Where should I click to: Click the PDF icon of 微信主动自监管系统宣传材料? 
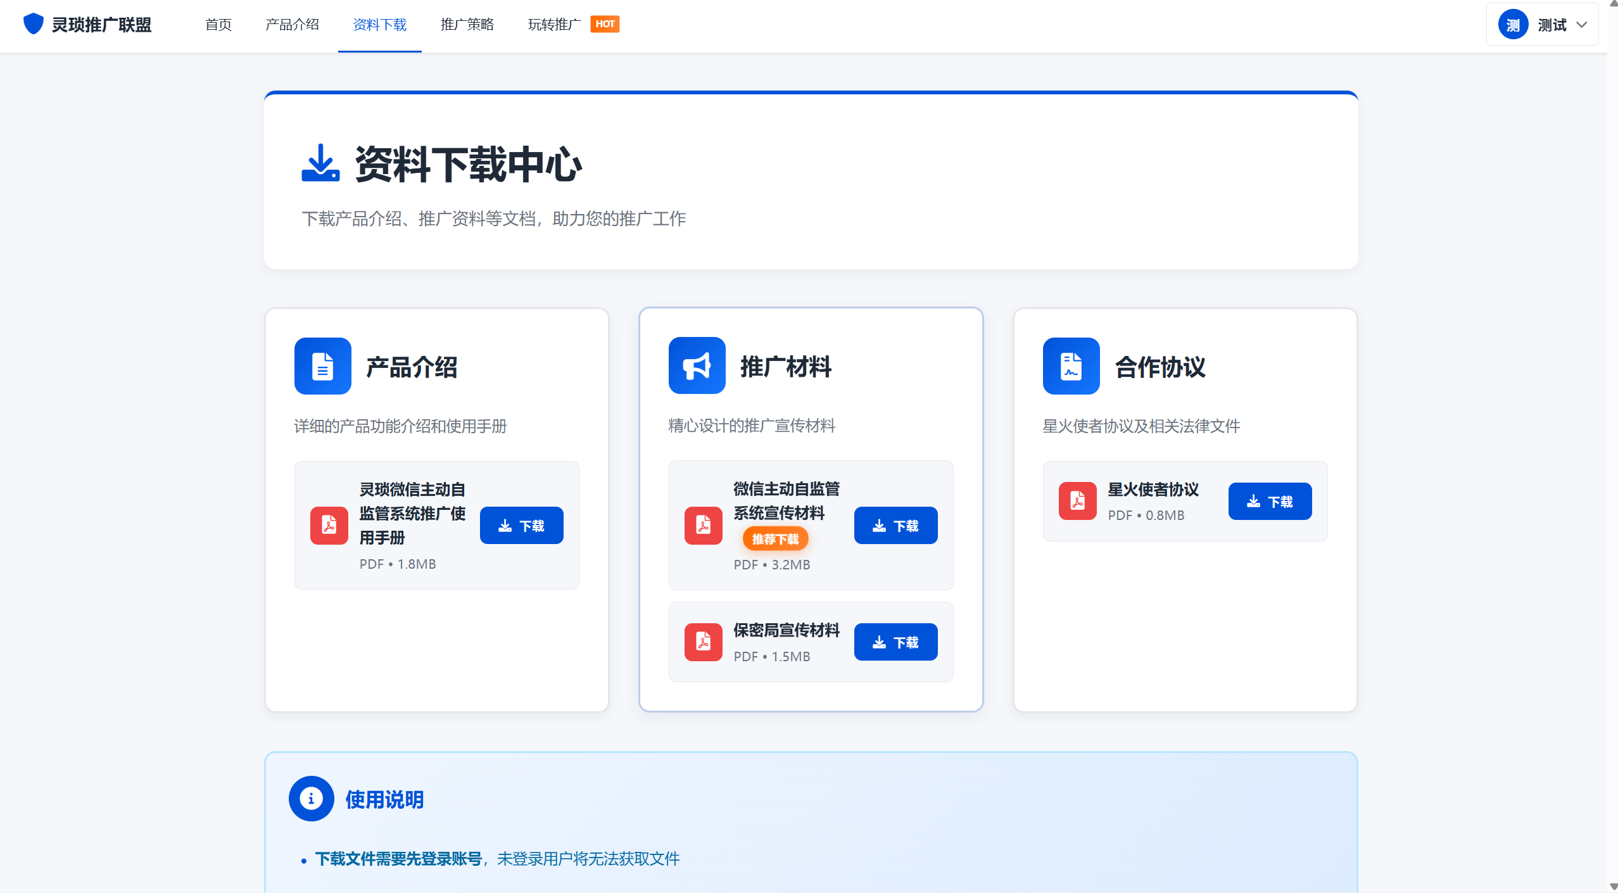click(703, 525)
